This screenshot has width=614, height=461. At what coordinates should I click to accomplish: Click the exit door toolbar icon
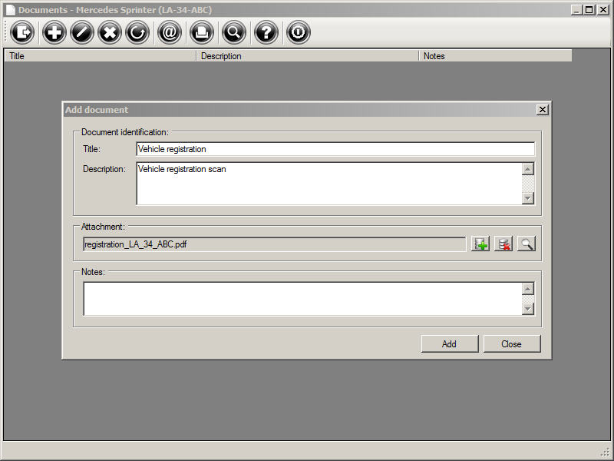[23, 33]
